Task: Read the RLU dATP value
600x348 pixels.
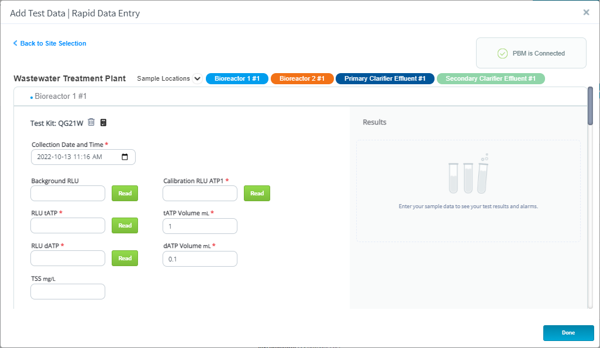Action: point(125,259)
